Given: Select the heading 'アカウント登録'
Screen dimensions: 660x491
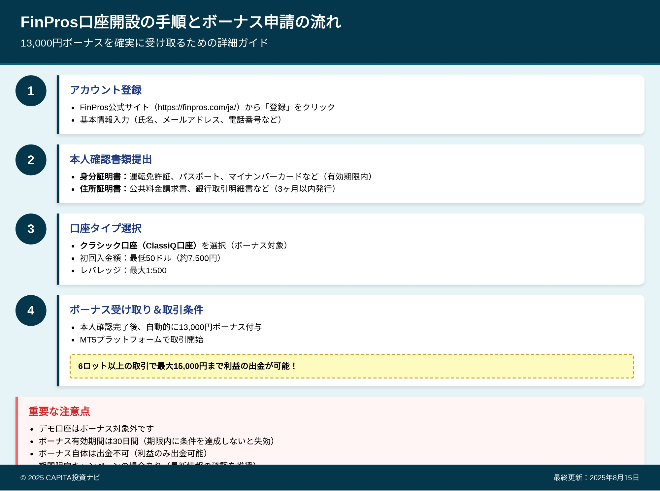Looking at the screenshot, I should pyautogui.click(x=106, y=90).
